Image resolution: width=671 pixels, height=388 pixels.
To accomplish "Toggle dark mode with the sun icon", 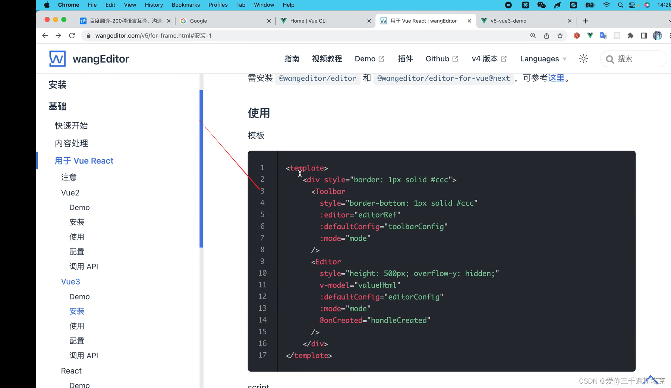I will 583,59.
